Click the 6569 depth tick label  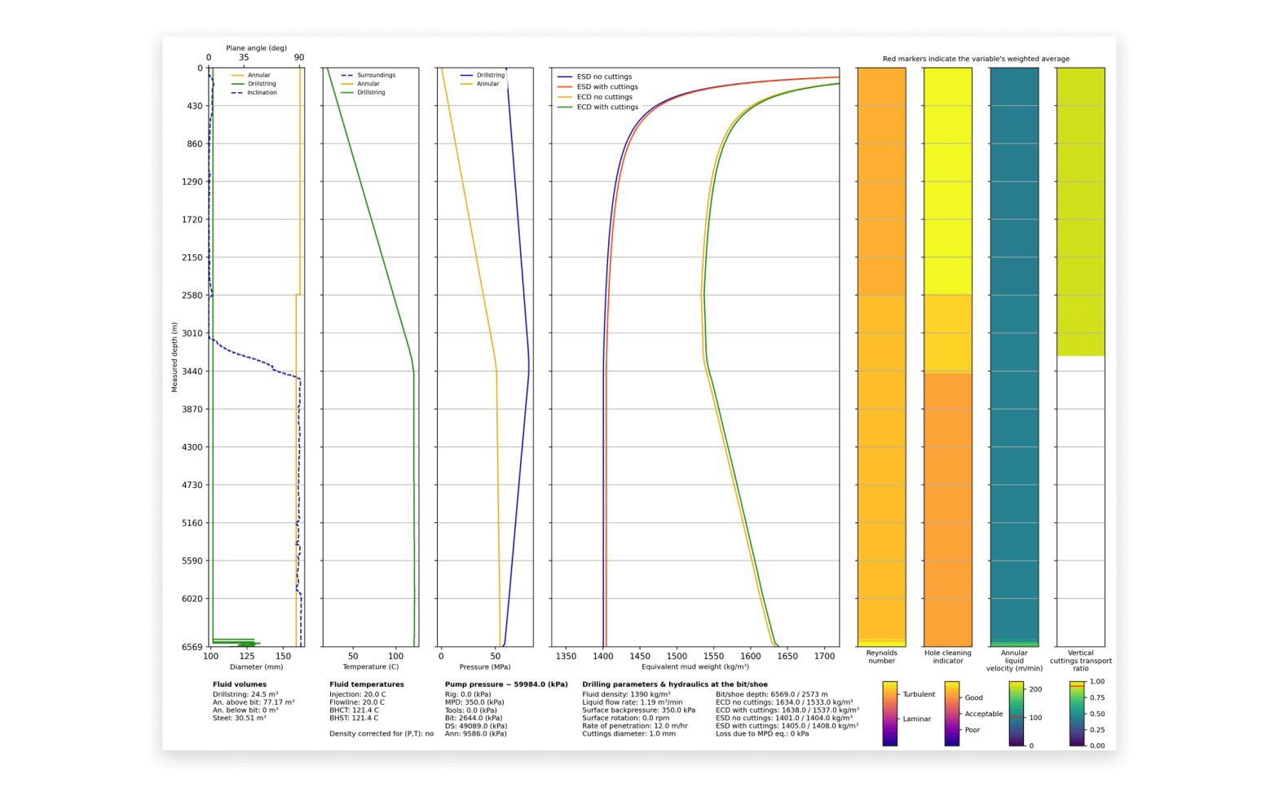192,647
